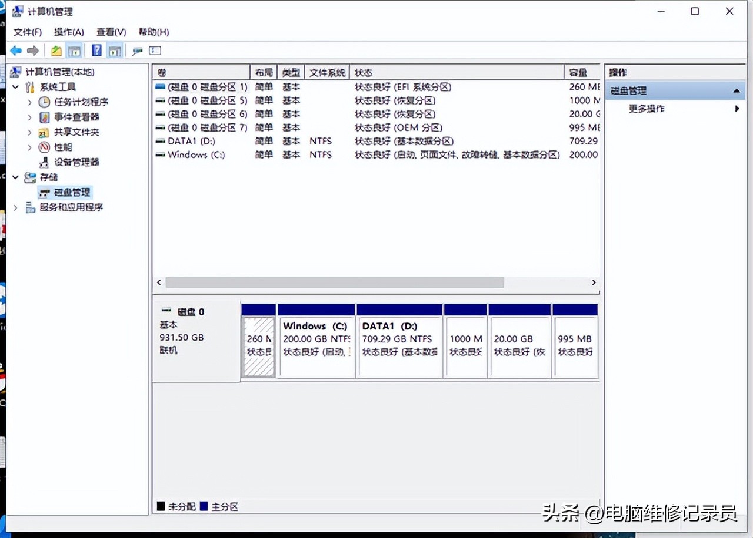Click the scrollbar right arrow in volume list

(594, 283)
